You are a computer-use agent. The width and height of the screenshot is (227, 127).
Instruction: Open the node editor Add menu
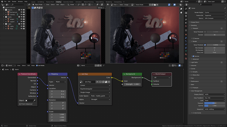click(x=29, y=65)
